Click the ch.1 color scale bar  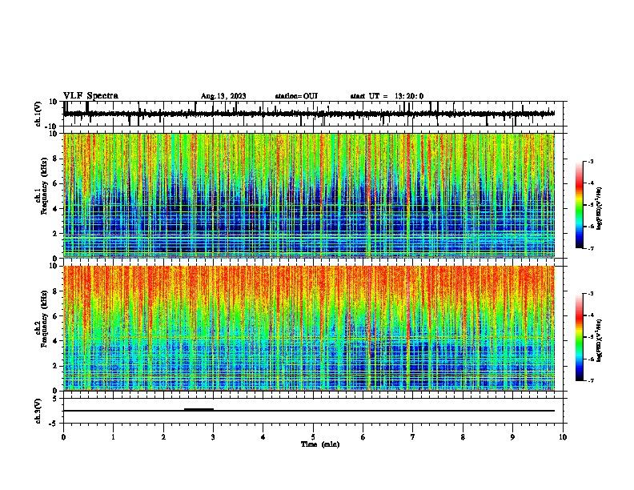coord(579,205)
